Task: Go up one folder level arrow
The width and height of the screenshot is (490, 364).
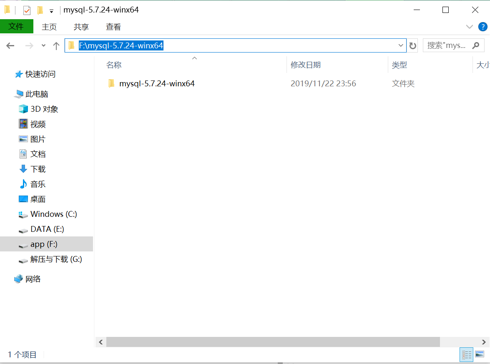Action: (x=56, y=46)
